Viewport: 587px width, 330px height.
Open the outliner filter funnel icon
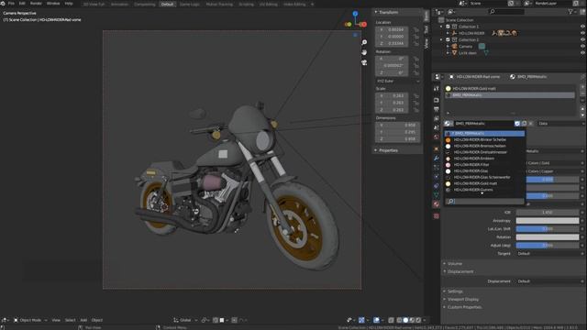[x=570, y=12]
